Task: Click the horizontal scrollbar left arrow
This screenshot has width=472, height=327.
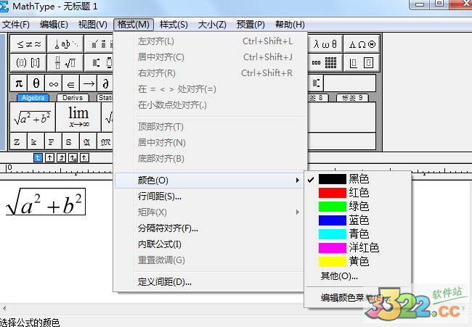Action: pos(4,308)
